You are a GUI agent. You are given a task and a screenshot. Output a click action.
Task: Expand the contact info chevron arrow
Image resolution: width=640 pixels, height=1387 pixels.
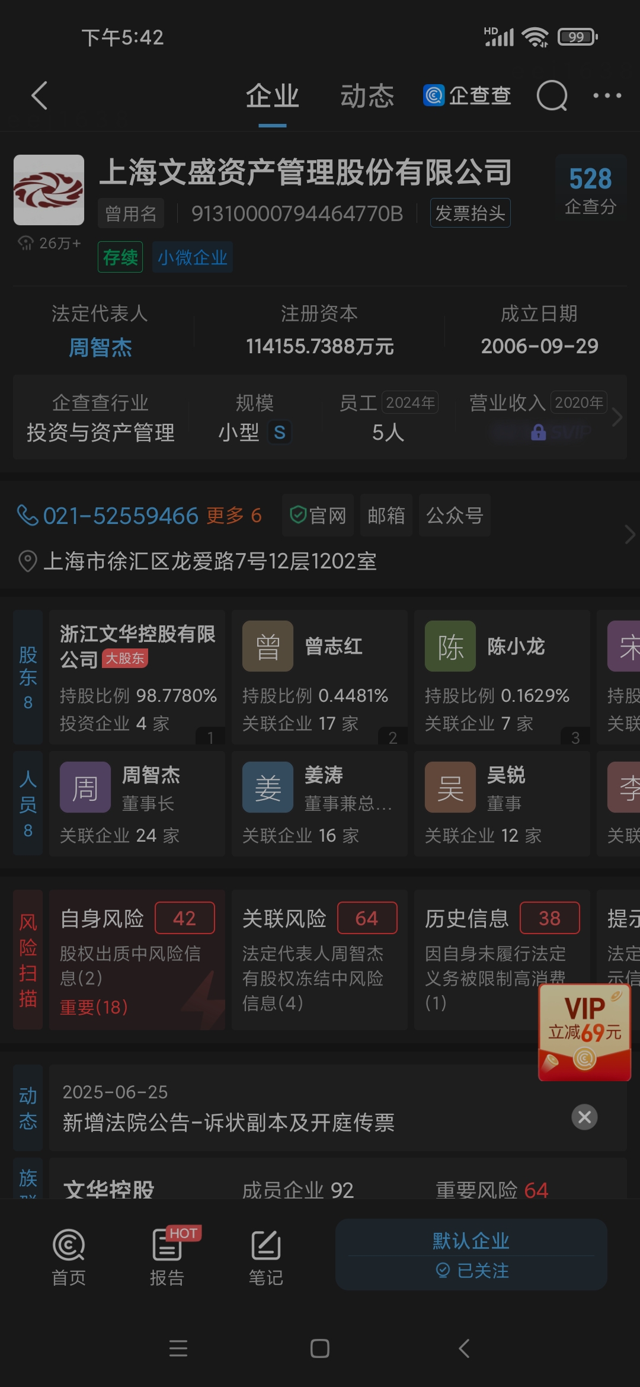629,535
